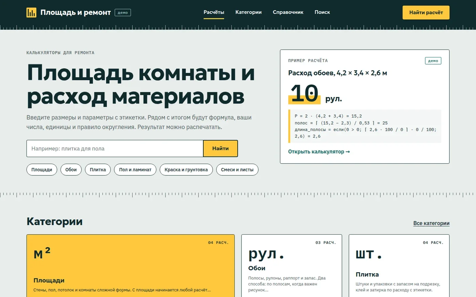
Task: Choose the Пол и ламинат chip
Action: coord(135,170)
